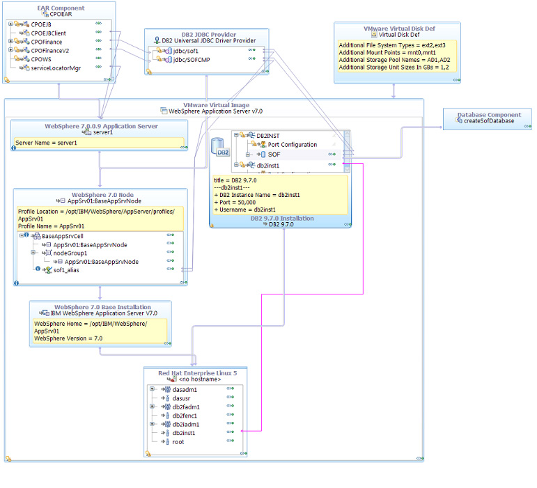
Task: Click the CPOFinance module icon
Action: [x=26, y=42]
